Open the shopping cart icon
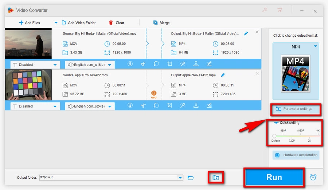The image size is (328, 190). (x=280, y=10)
